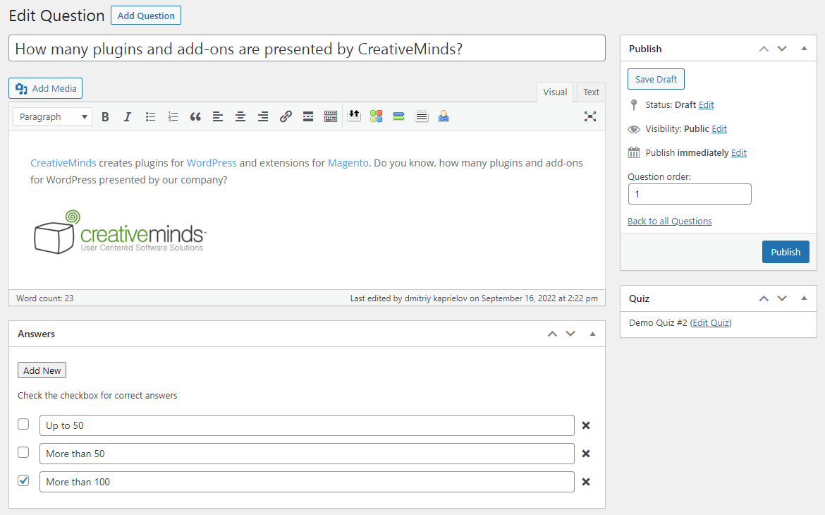Move Publish box up
825x515 pixels.
(x=764, y=49)
